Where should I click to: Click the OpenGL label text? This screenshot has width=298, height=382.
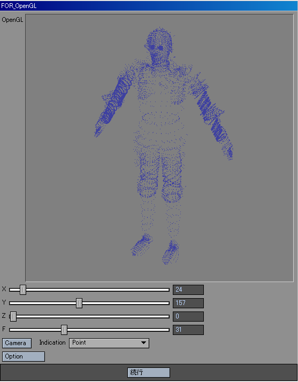(x=12, y=20)
